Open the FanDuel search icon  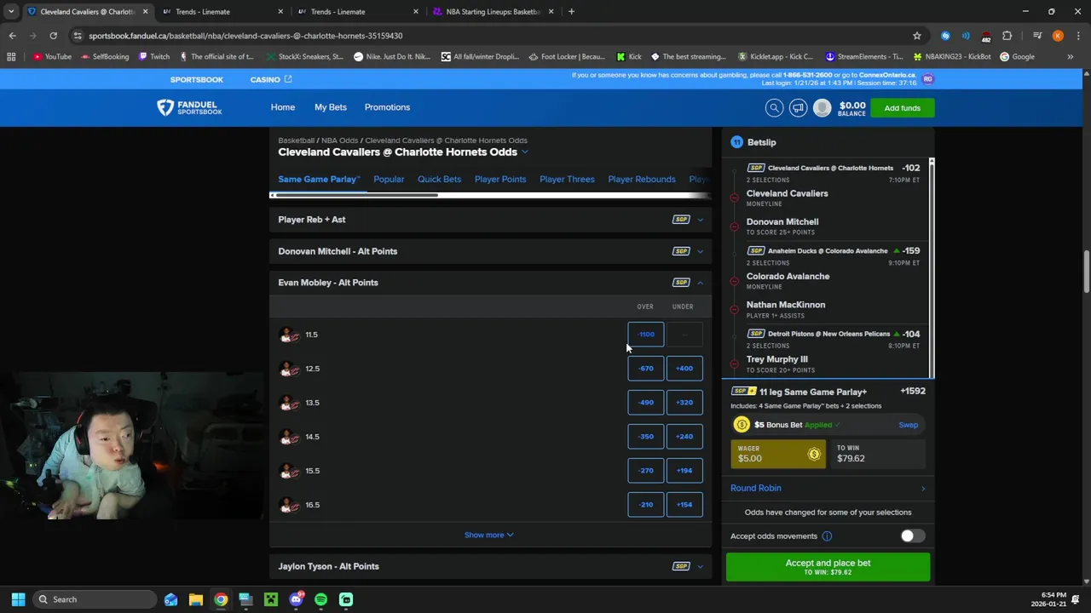[774, 107]
